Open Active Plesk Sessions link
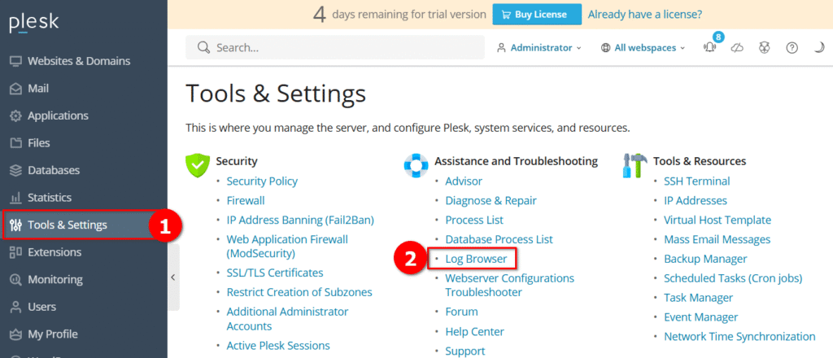This screenshot has width=833, height=358. [278, 346]
